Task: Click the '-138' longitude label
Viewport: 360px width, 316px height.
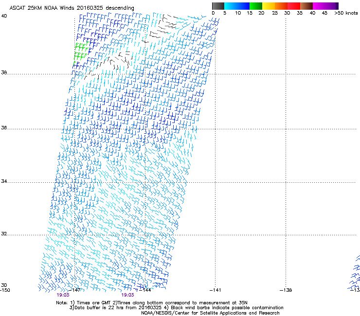Action: (x=286, y=290)
